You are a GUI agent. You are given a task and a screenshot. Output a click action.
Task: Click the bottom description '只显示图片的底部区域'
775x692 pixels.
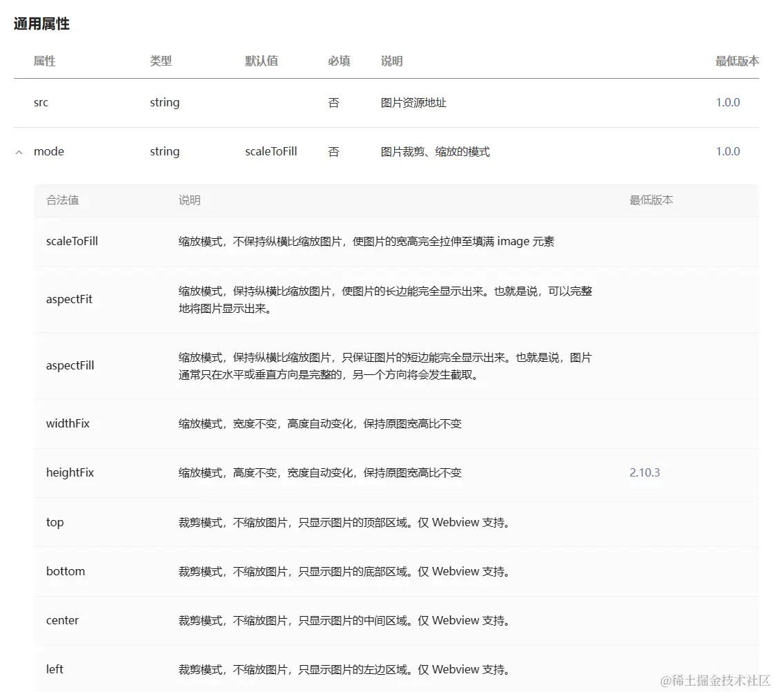point(353,571)
